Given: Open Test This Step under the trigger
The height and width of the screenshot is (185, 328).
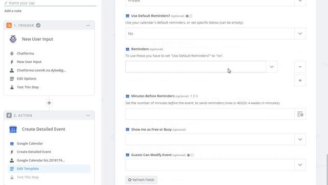Looking at the screenshot, I should (28, 87).
